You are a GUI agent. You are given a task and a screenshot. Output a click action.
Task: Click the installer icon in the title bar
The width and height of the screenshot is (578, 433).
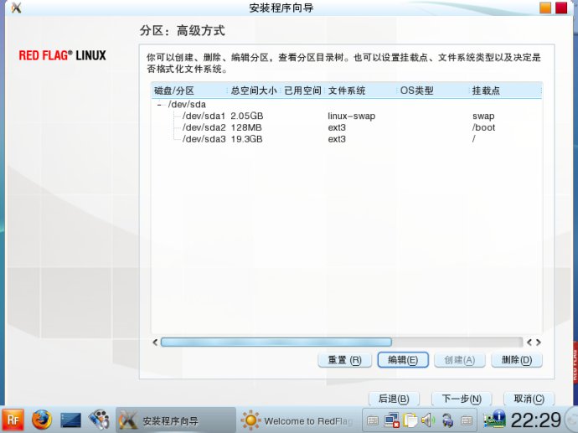pos(15,8)
